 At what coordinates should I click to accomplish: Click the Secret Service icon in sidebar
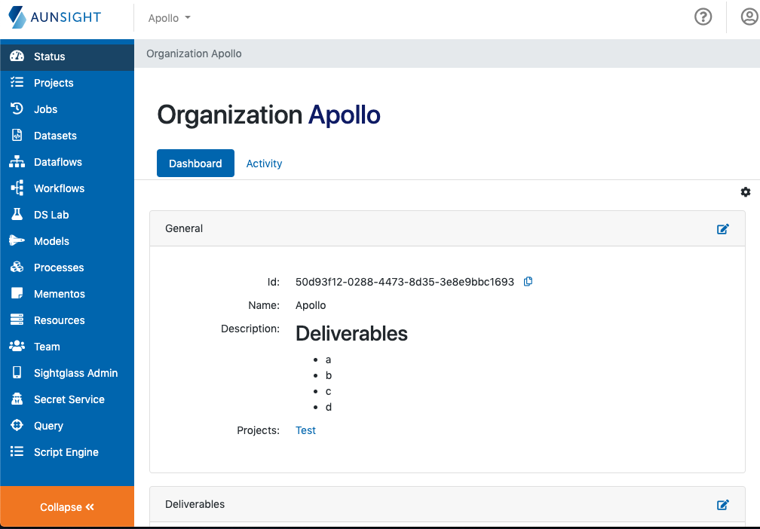[17, 399]
